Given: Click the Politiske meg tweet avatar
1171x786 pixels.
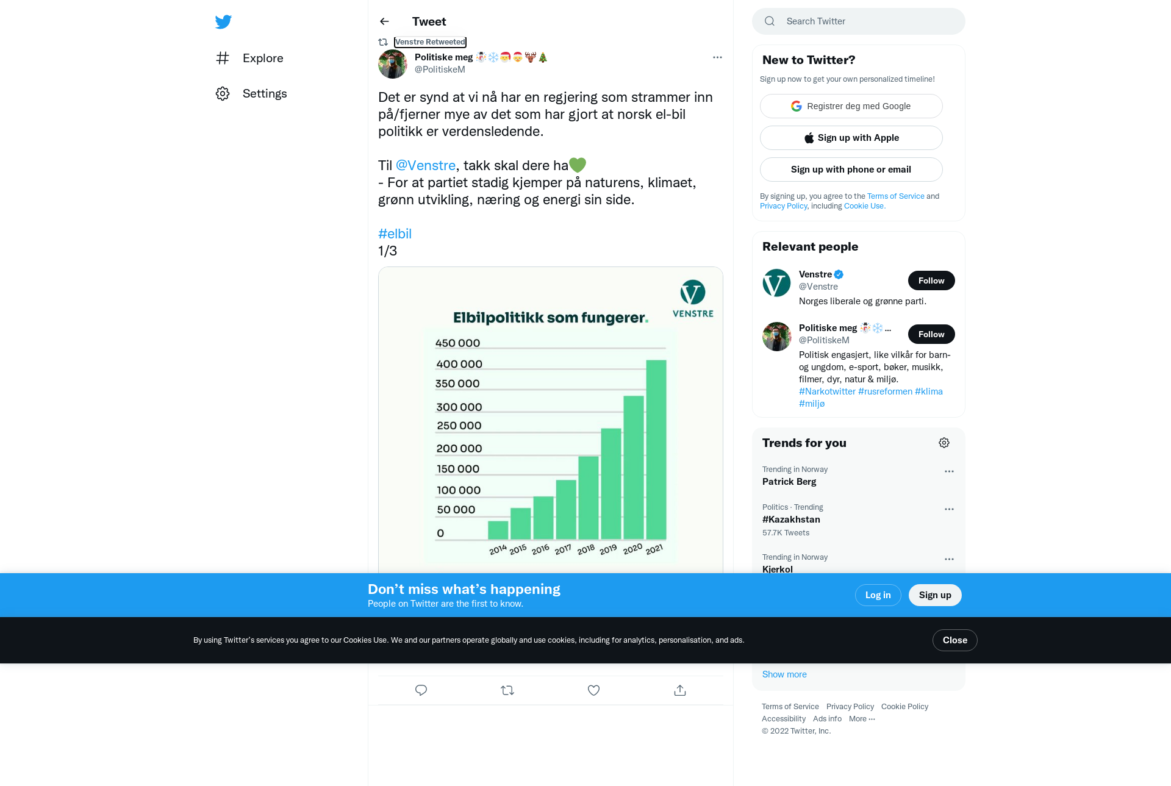Looking at the screenshot, I should tap(393, 63).
